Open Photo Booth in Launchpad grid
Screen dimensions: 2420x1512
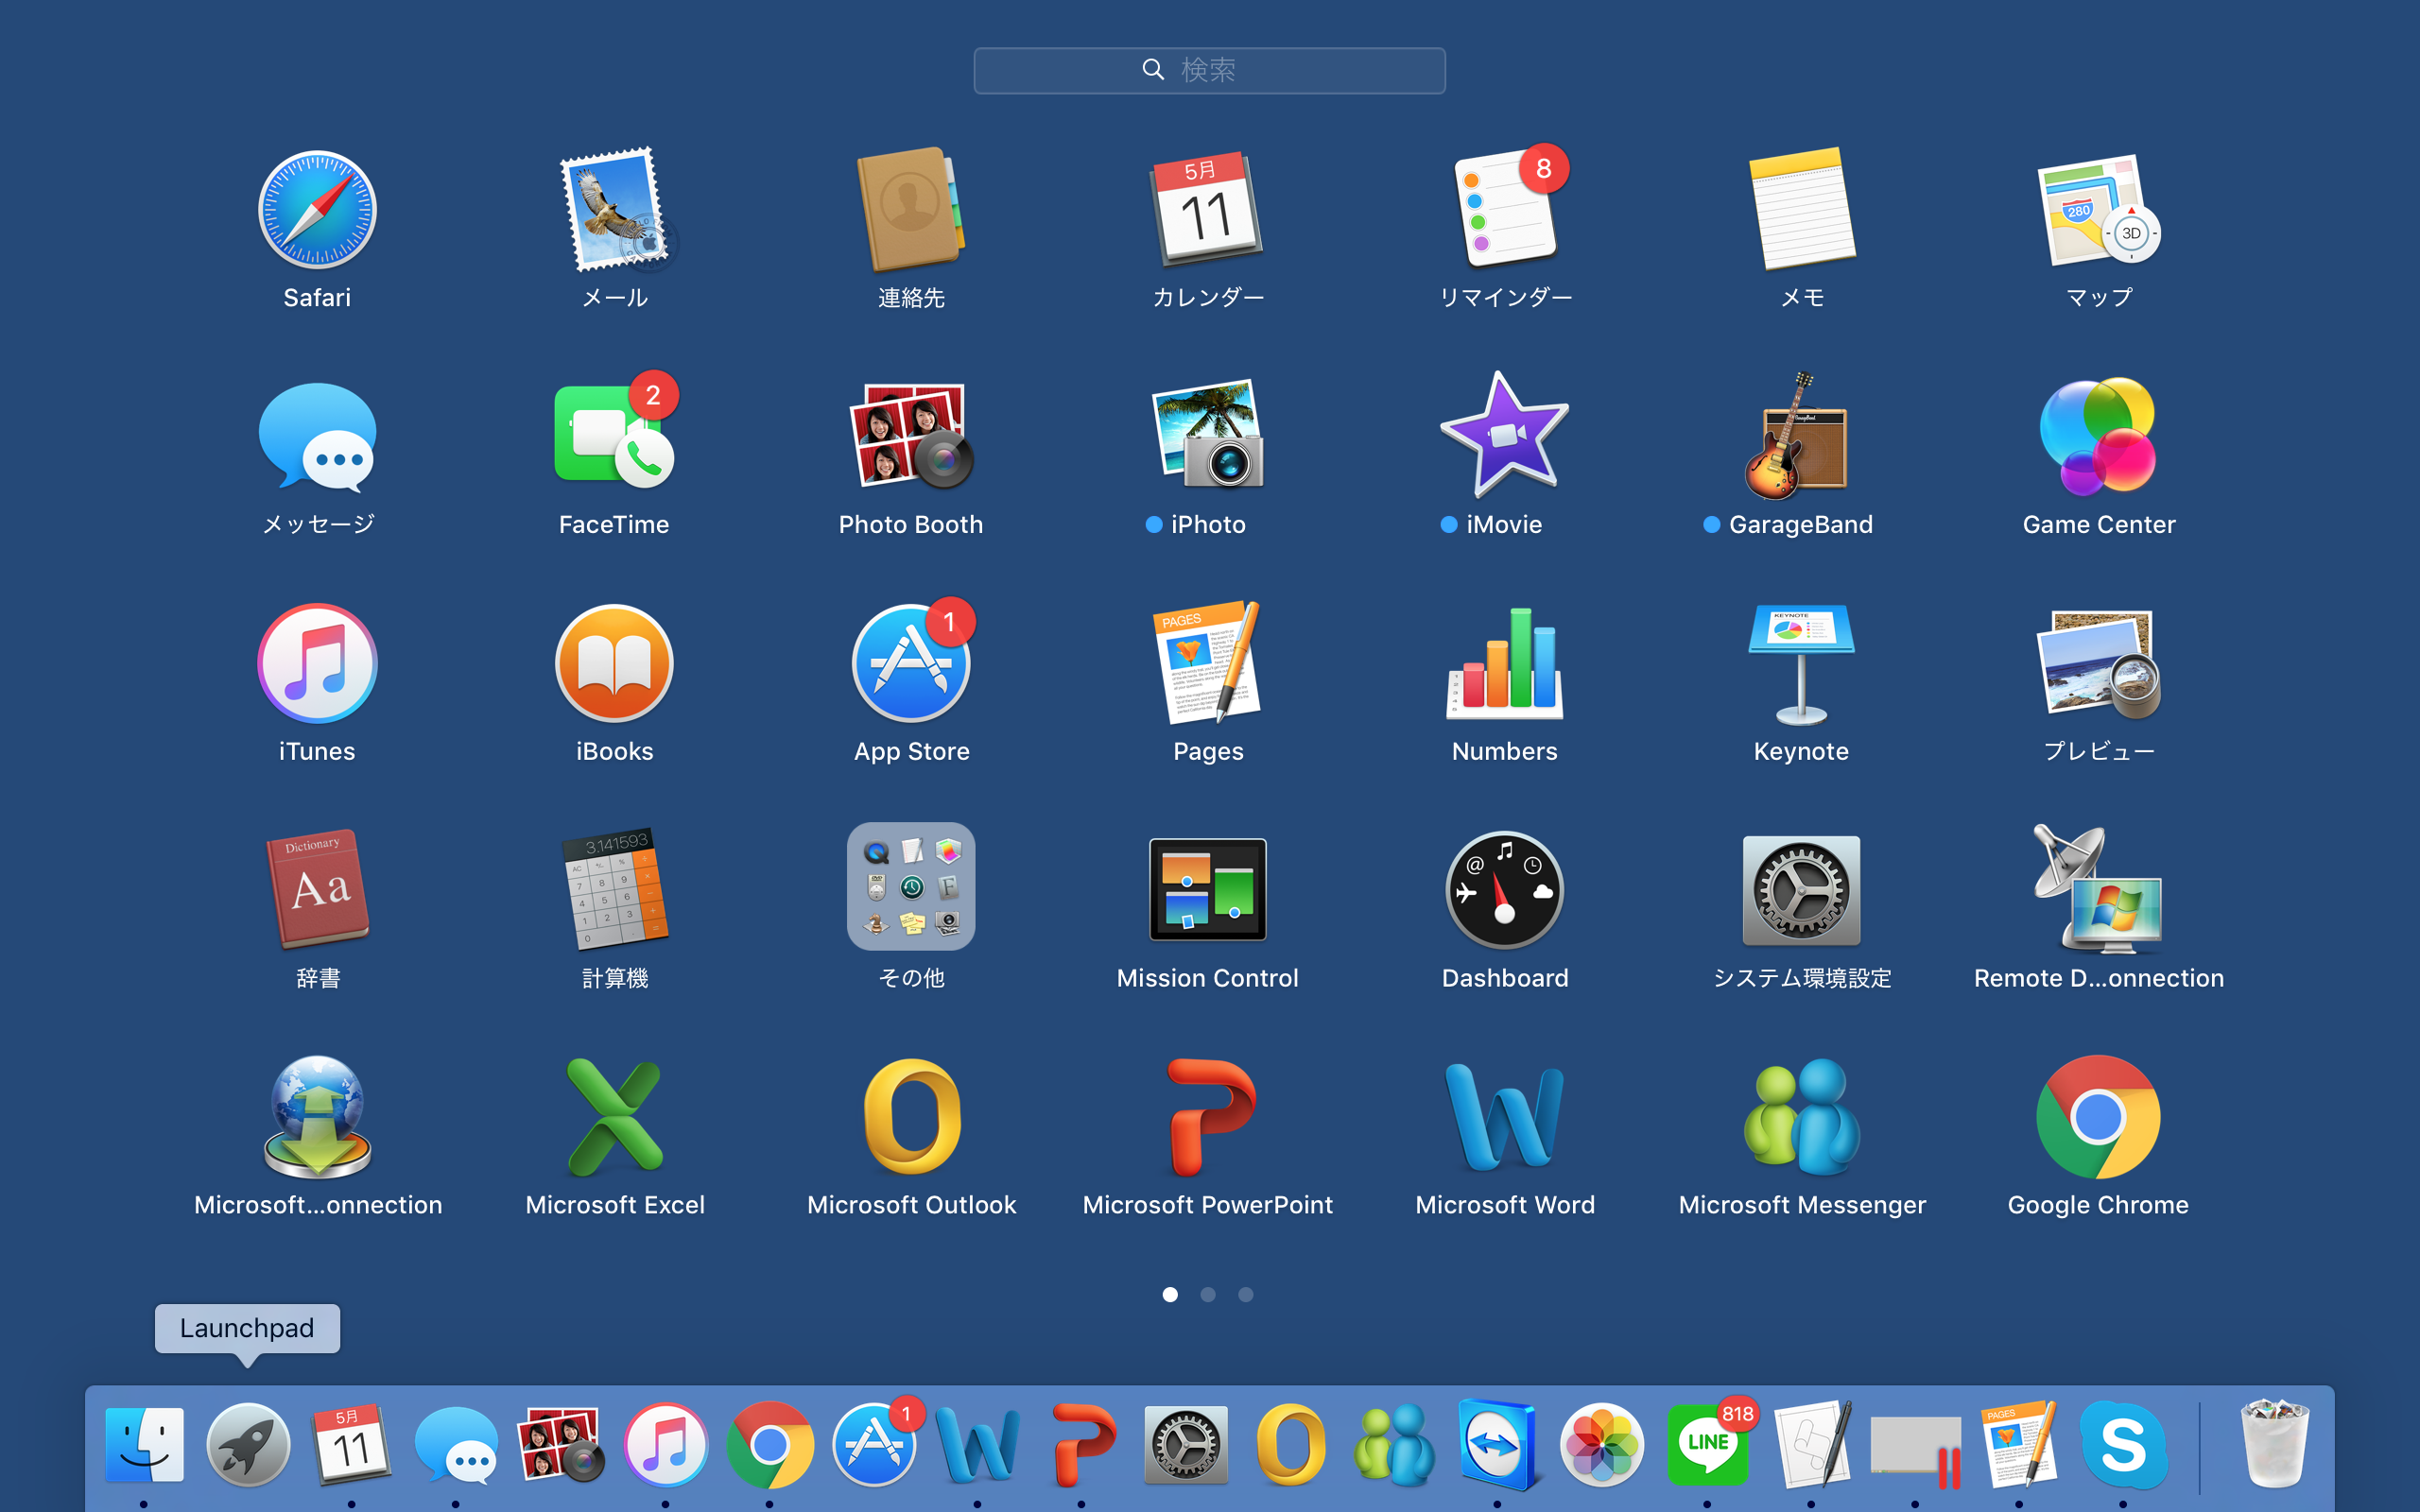tap(911, 437)
